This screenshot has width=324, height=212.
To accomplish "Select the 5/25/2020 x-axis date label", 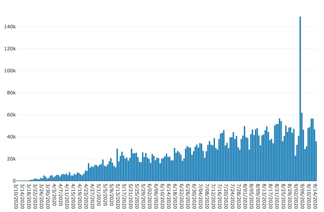I will (137, 196).
